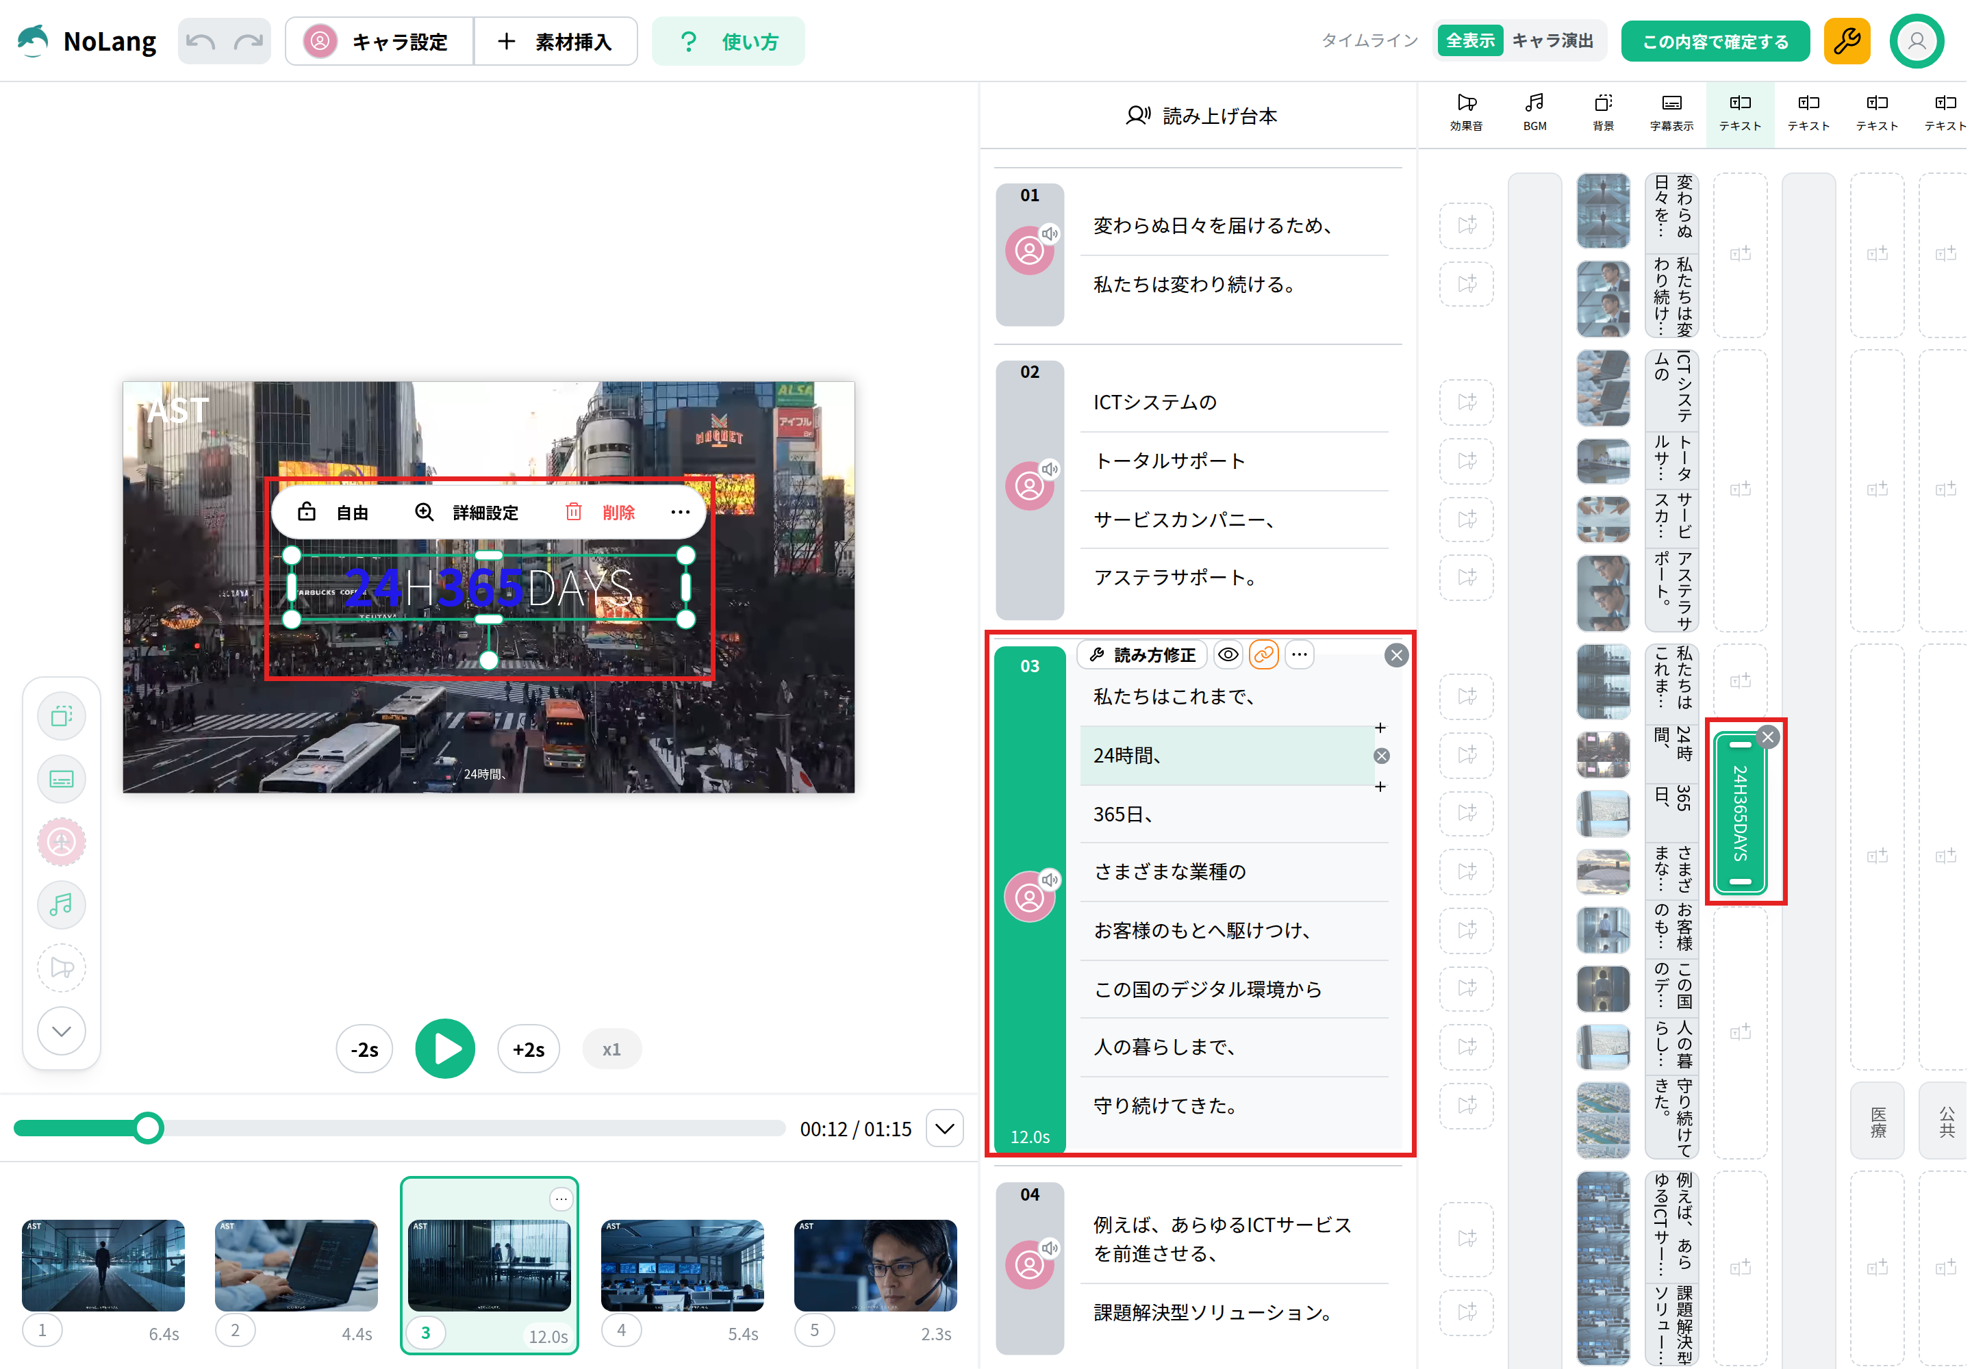Add sound effect for 変わらぬ日々を届けるため line
Screen dimensions: 1972x1369
coord(1467,226)
